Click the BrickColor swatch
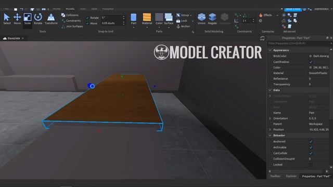The height and width of the screenshot is (187, 333). point(311,56)
